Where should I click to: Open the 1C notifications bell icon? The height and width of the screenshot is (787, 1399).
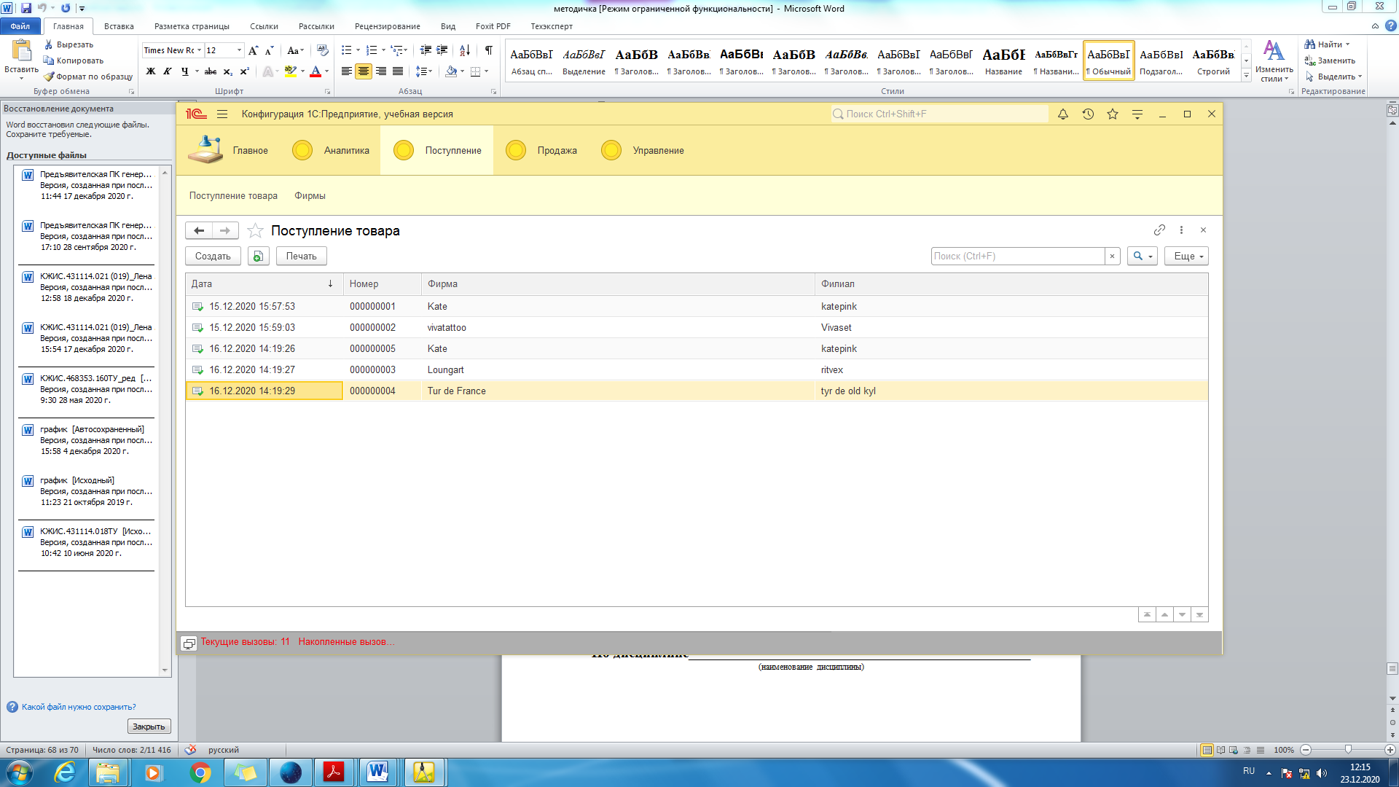[1063, 114]
